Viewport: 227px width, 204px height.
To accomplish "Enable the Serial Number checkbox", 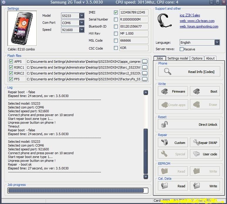I will click(116, 19).
